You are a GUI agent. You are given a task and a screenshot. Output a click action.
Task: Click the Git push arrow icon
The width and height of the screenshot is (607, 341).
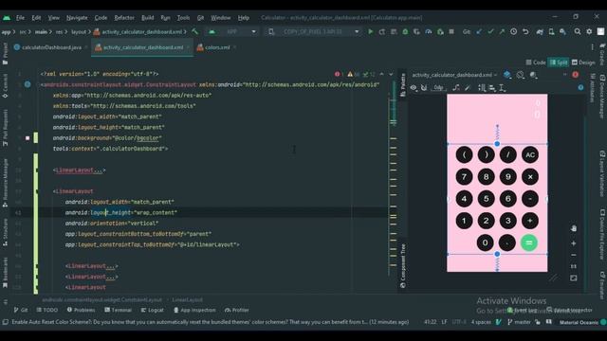pos(502,31)
